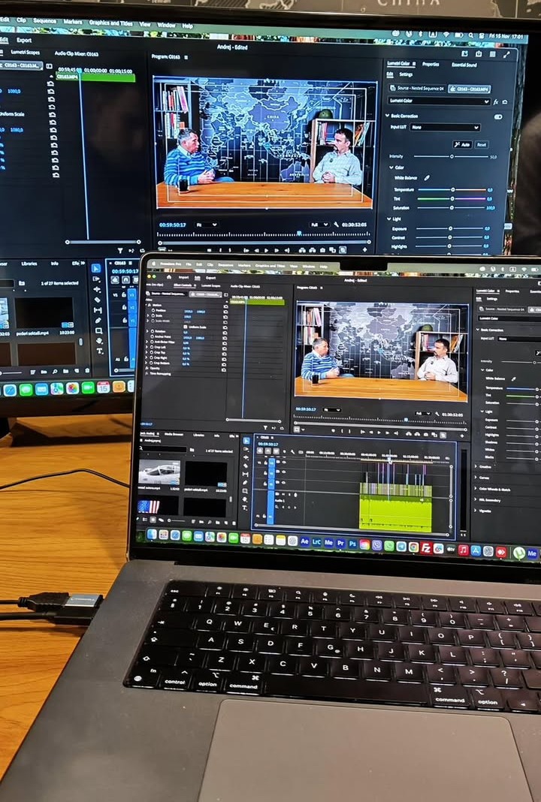This screenshot has height=802, width=541.
Task: Open Graphics and Titles menu on external monitor
Action: coord(110,23)
